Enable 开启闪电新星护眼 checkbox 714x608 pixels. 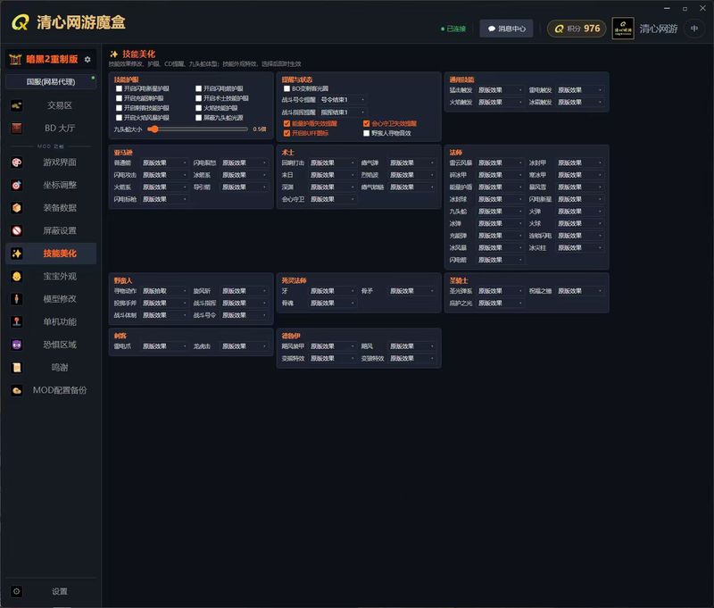[120, 88]
